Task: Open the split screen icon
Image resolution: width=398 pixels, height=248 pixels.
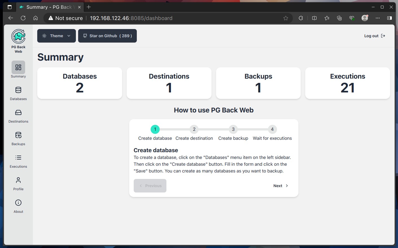Action: (x=314, y=18)
